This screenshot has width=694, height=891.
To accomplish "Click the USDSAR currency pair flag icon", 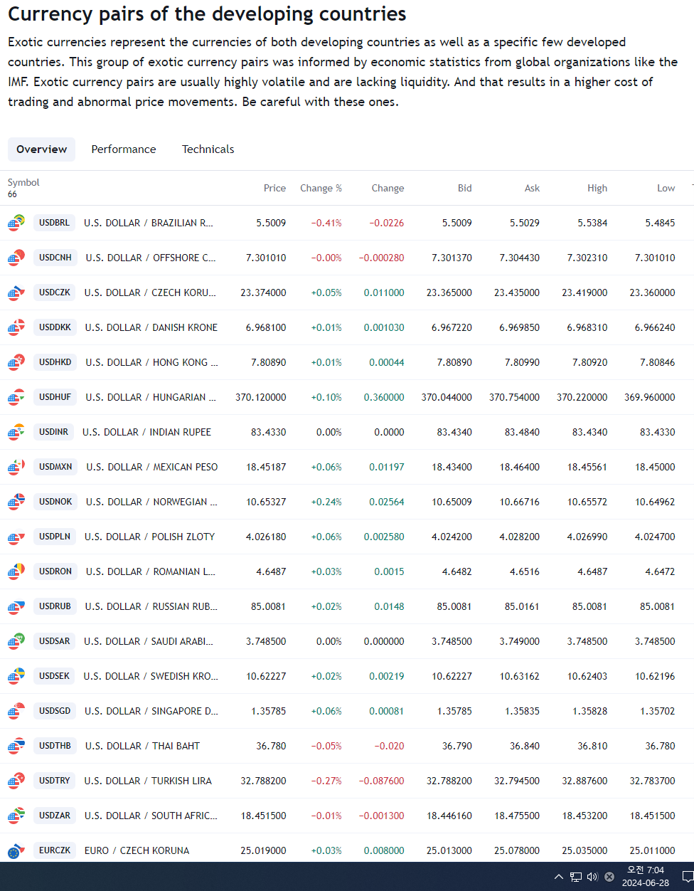I will point(16,641).
